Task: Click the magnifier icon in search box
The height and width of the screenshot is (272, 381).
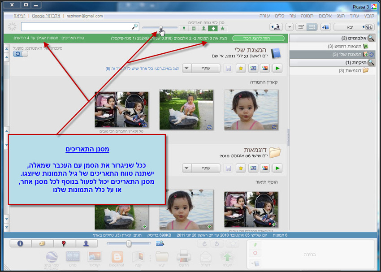Action: [x=135, y=26]
